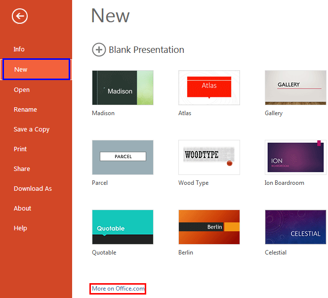Choose the Wood Type template thumbnail
This screenshot has width=328, height=298.
click(x=209, y=157)
